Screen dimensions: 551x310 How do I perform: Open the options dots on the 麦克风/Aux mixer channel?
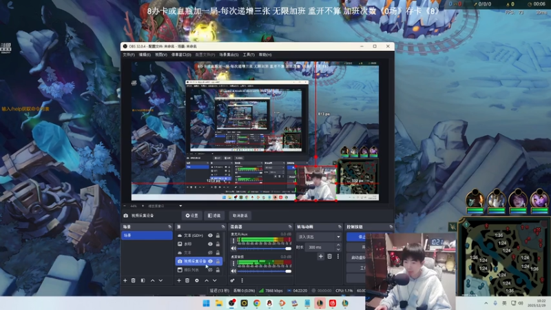[233, 240]
